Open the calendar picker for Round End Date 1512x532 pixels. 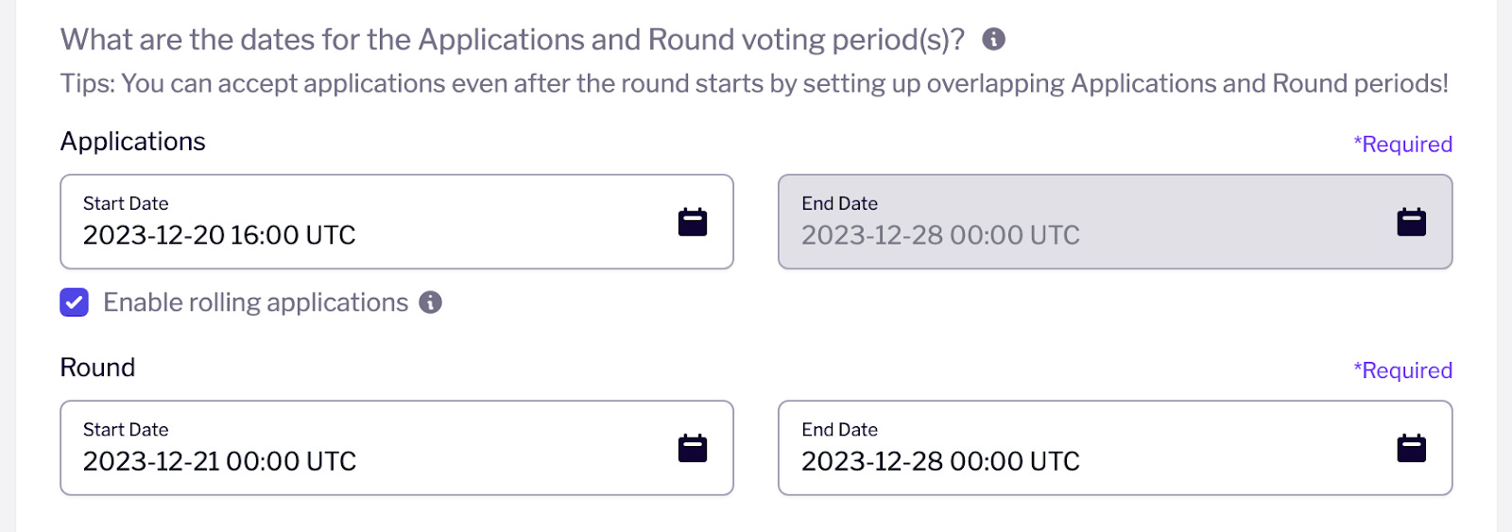tap(1412, 448)
